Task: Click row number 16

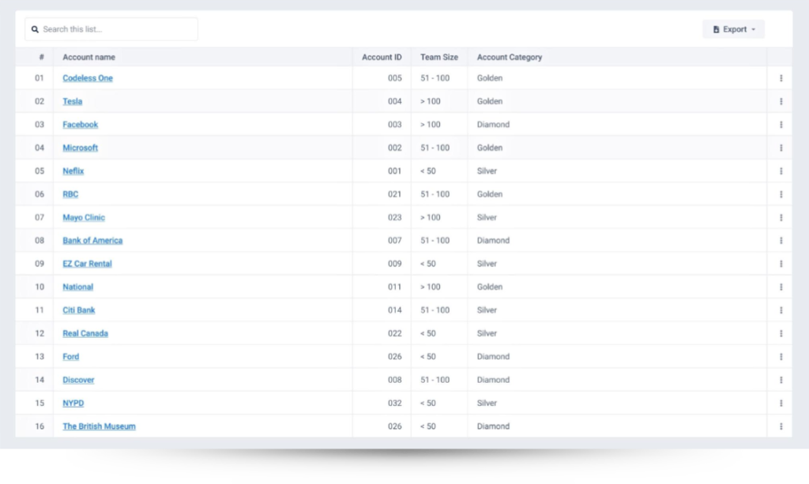Action: (x=40, y=426)
